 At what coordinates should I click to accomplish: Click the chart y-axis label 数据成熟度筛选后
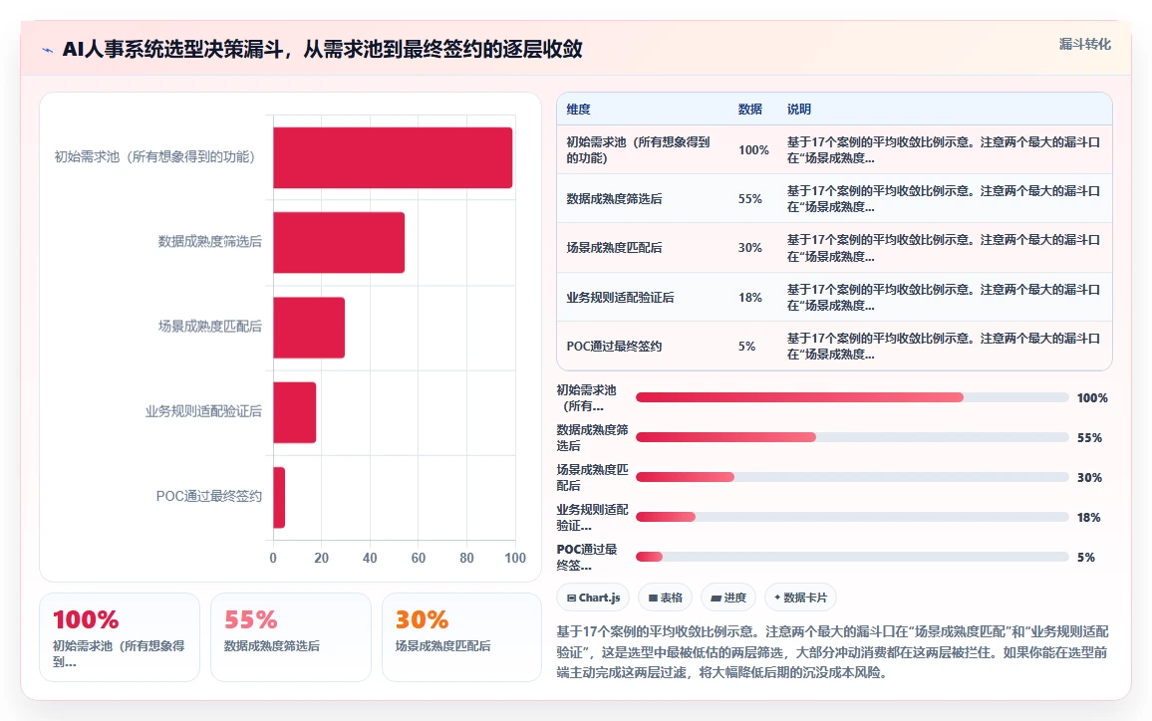click(x=210, y=242)
